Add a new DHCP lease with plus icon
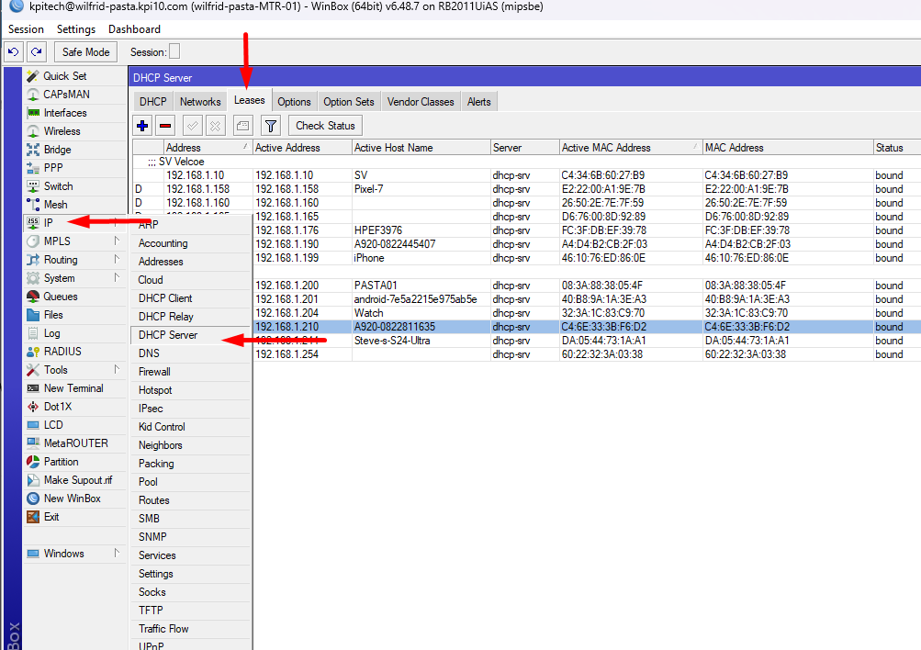The height and width of the screenshot is (650, 921). point(142,126)
